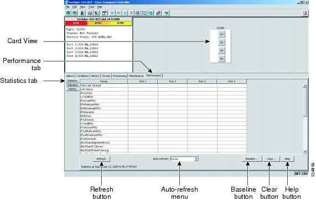The image size is (316, 201).
Task: Open the History tab in the top tab row
Action: pos(95,76)
